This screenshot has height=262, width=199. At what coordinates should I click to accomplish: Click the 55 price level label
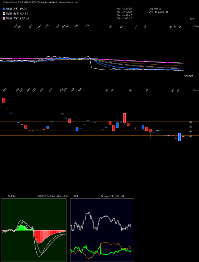click(191, 122)
